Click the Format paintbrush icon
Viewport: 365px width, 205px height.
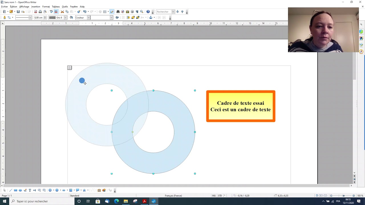tap(79, 12)
